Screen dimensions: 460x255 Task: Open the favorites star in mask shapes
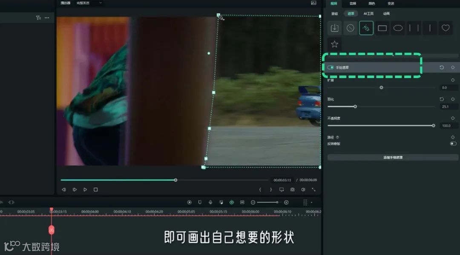coord(335,43)
